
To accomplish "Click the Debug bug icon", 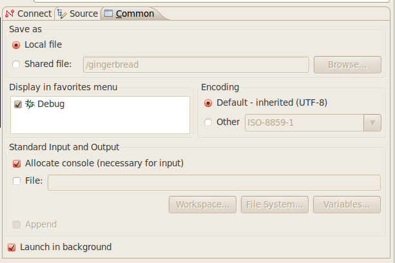I will [x=30, y=104].
